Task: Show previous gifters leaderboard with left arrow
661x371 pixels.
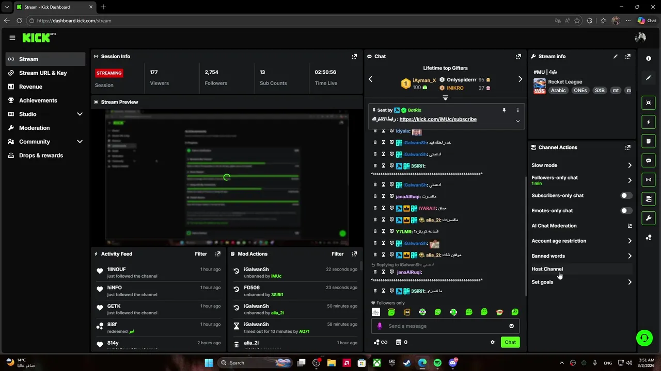Action: point(370,79)
